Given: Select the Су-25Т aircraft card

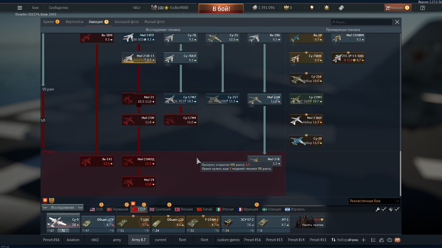Looking at the screenshot, I should (x=222, y=99).
